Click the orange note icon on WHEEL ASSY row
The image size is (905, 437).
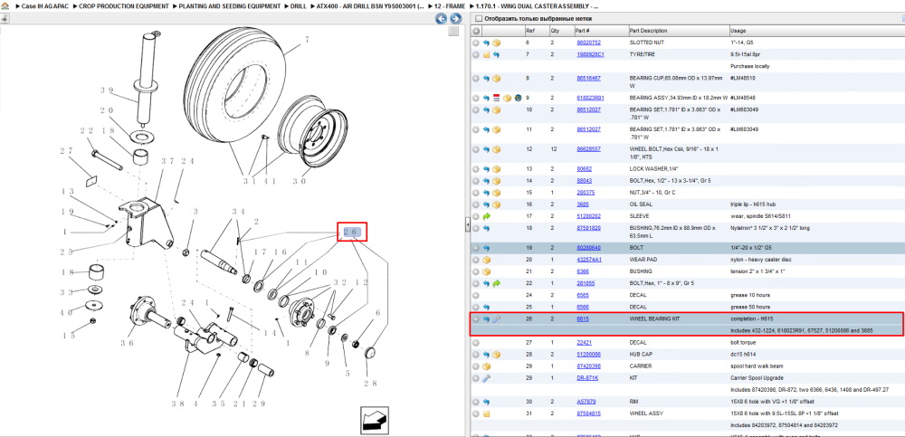tap(486, 413)
